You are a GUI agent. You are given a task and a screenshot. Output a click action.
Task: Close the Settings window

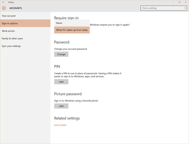pyautogui.click(x=185, y=2)
